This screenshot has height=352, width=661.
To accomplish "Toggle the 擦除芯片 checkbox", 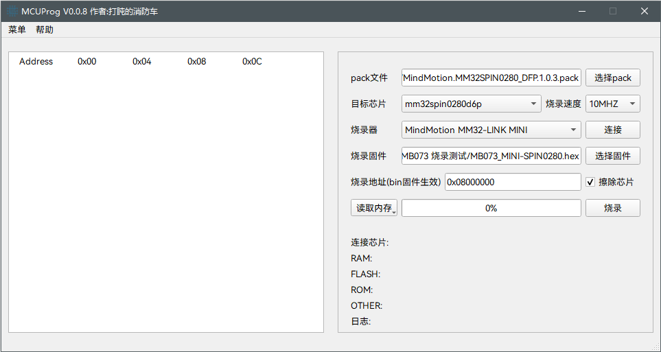I will coord(590,182).
